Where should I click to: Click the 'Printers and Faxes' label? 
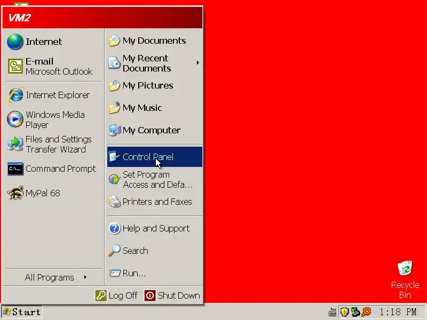coord(157,202)
